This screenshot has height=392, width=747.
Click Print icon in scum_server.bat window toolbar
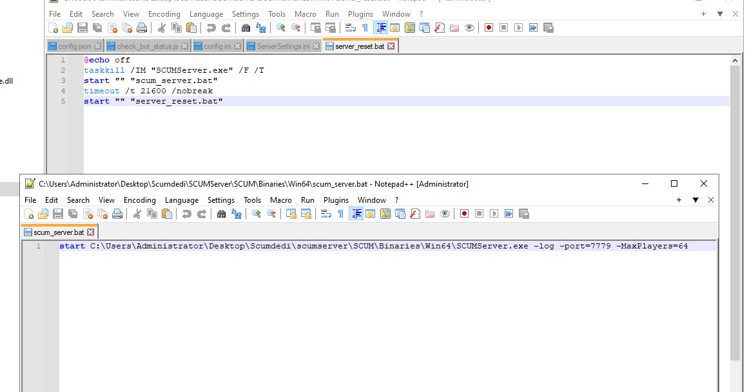[117, 214]
